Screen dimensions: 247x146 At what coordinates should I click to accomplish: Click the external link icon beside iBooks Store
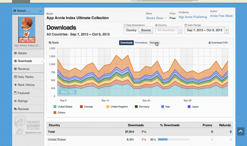(165, 18)
